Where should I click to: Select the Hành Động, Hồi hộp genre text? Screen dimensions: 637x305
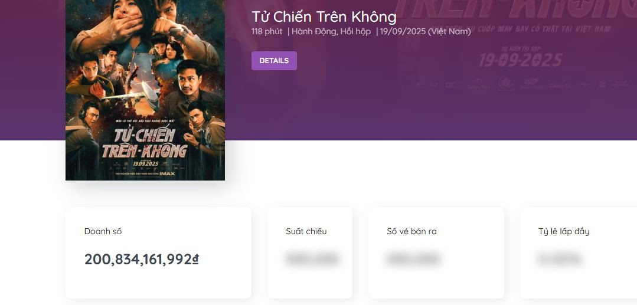tap(331, 31)
